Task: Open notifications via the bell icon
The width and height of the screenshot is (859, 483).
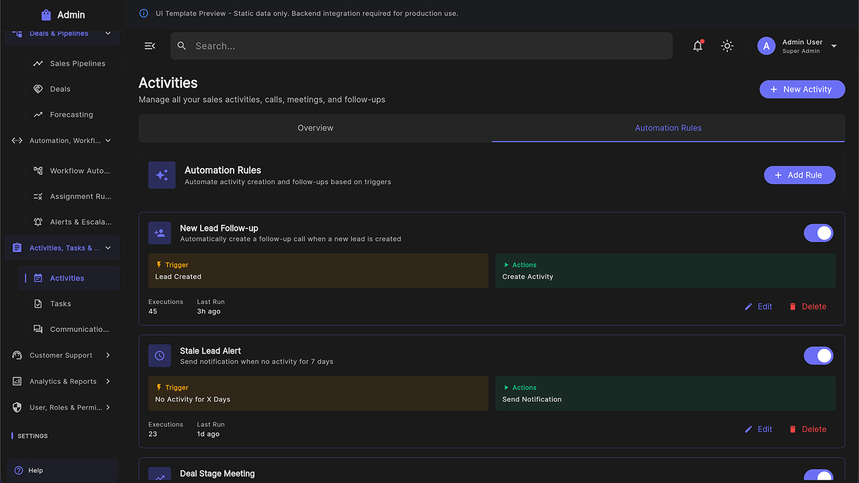Action: coord(698,46)
